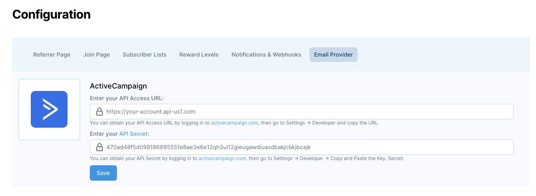Click the 'ActiveCampaign' heading text

(x=118, y=86)
